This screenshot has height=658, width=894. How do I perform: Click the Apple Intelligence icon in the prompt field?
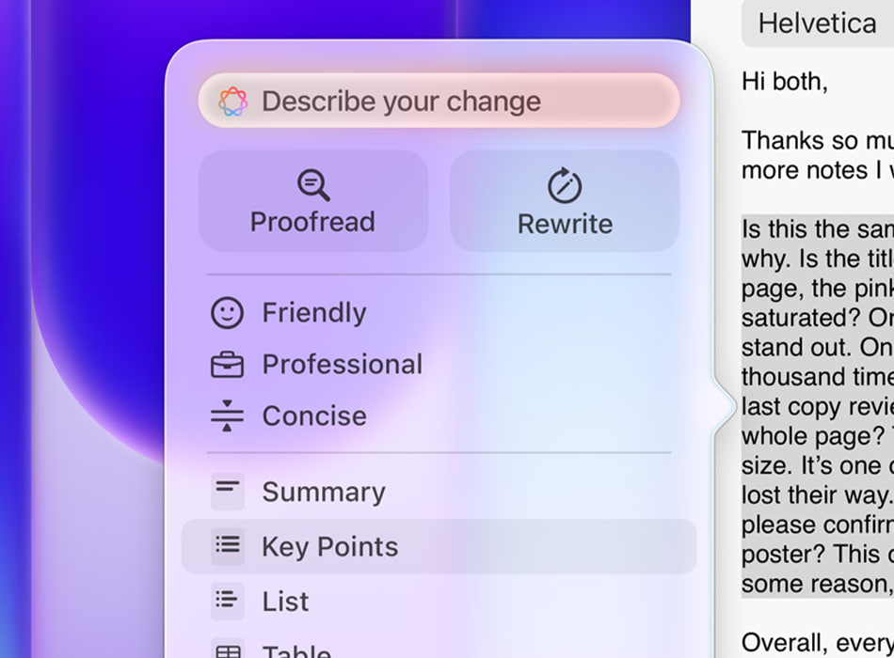tap(233, 102)
